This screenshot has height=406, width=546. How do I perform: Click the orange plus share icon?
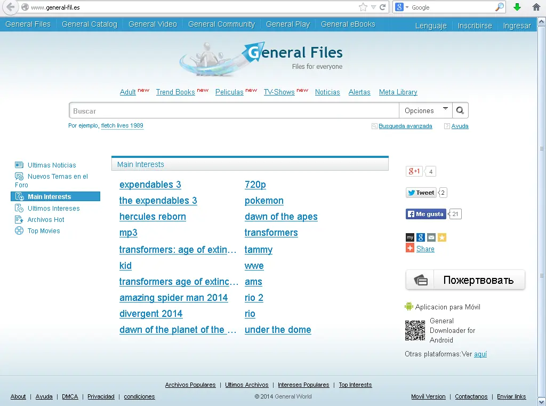(x=410, y=248)
